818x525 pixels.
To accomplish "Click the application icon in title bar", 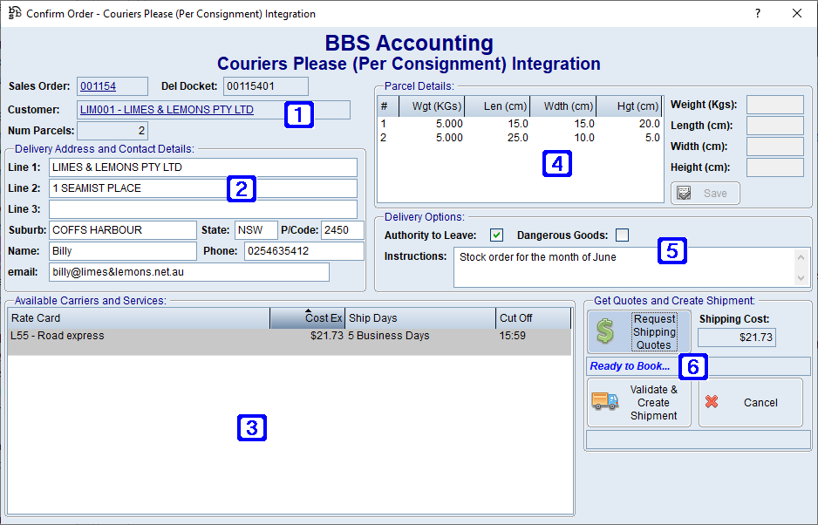I will coord(15,14).
